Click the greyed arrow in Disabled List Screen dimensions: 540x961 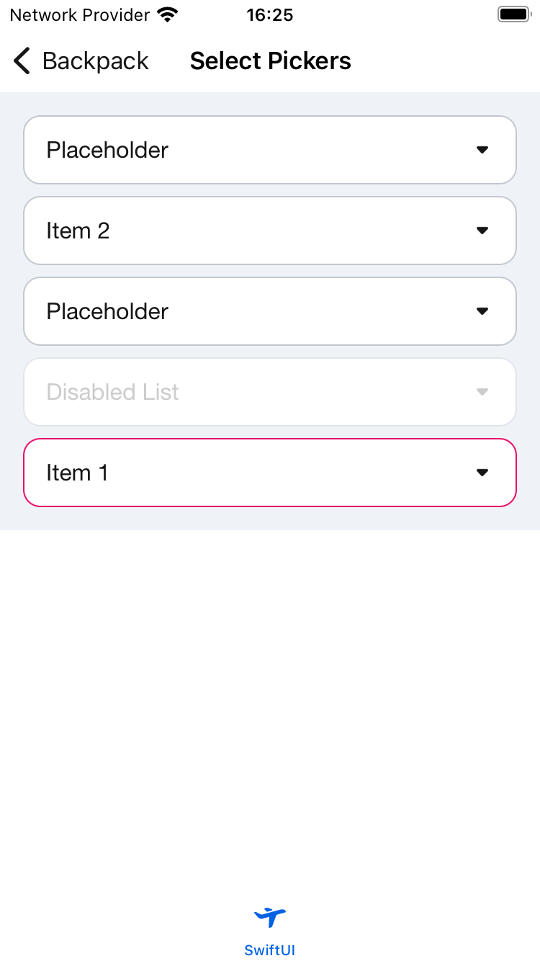pos(482,392)
